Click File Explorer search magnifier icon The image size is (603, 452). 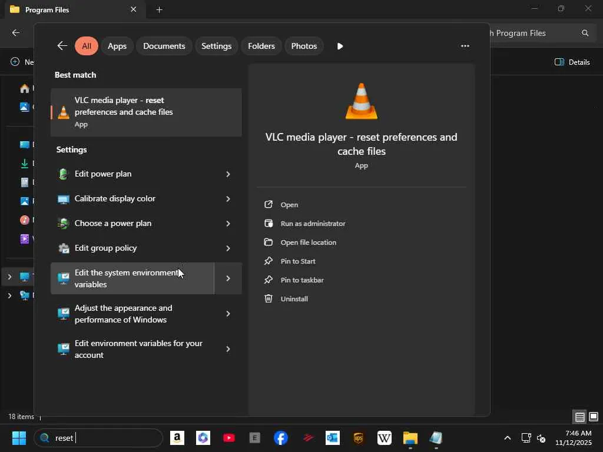[585, 33]
